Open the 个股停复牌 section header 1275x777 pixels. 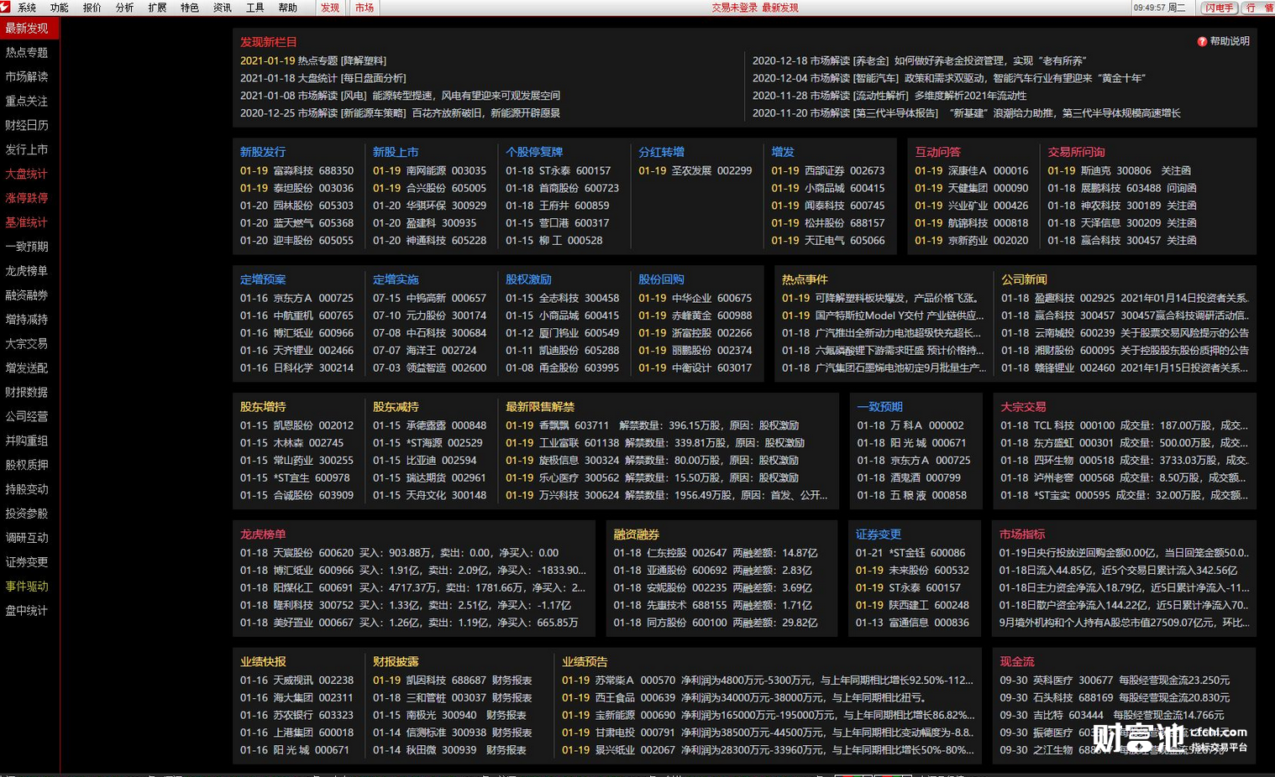coord(534,152)
